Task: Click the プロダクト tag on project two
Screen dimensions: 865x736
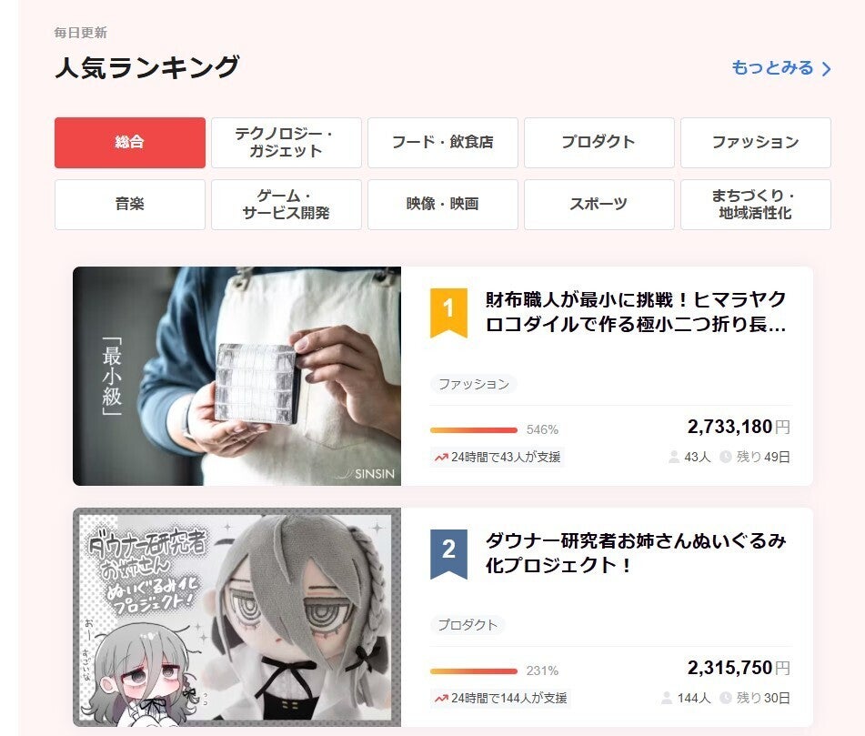Action: coord(468,624)
